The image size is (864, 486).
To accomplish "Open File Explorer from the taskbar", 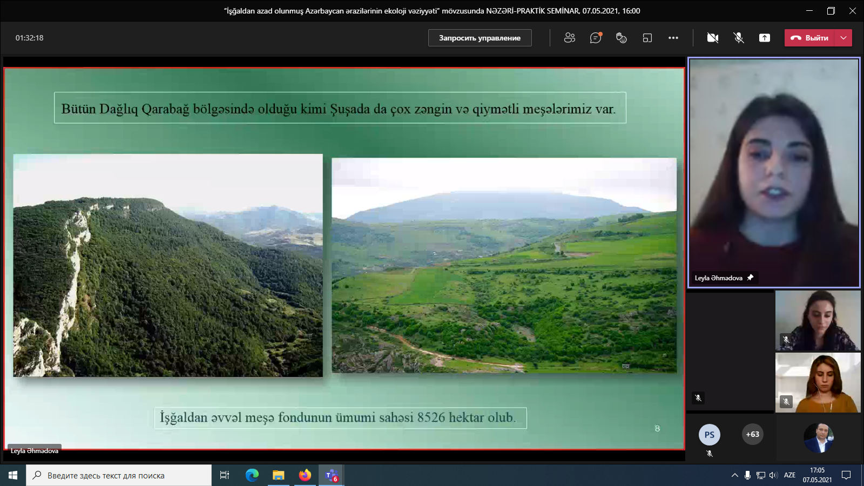I will coord(278,475).
